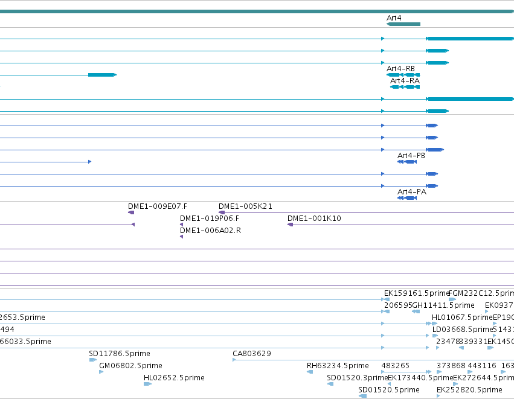Click the EK159161.5prime EST label
Image resolution: width=514 pixels, height=399 pixels.
[x=416, y=293]
